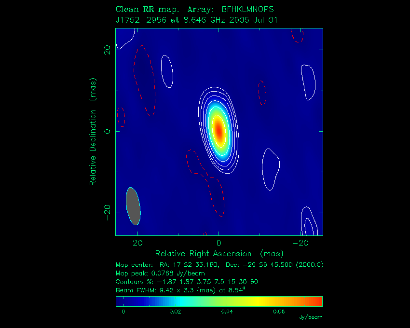Screen dimensions: 410x328
Task: Click the cyan region of the color bar
Action: tap(180, 301)
